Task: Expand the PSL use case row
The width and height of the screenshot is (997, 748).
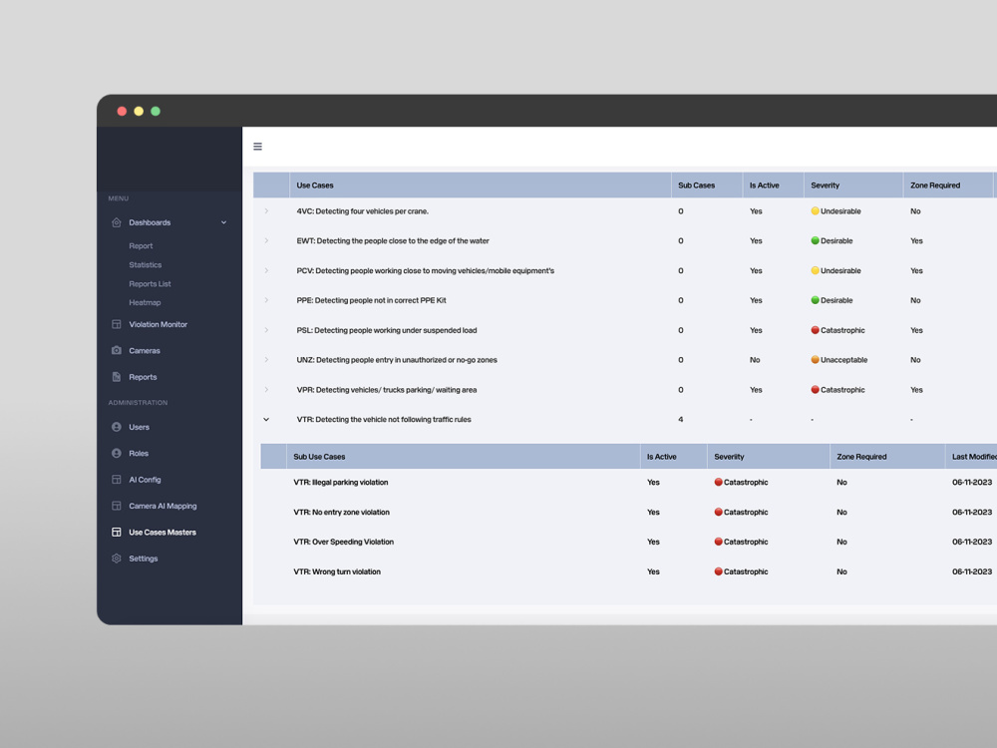Action: 266,330
